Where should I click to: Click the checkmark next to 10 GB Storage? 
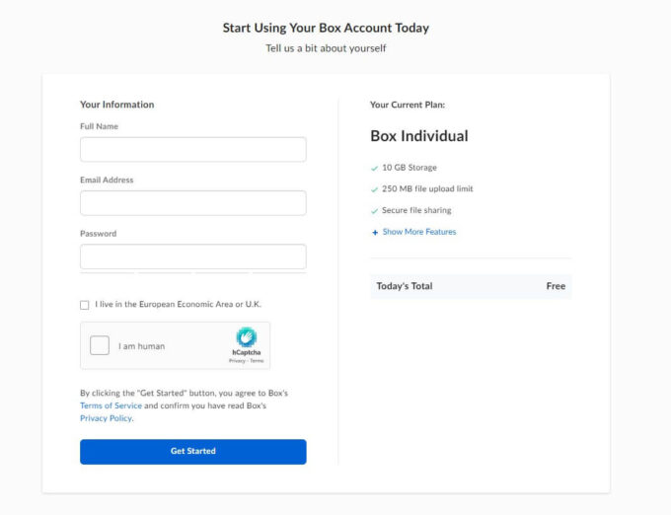coord(374,168)
